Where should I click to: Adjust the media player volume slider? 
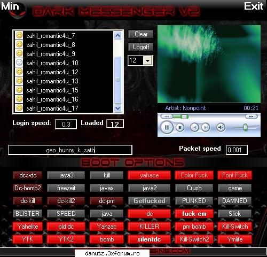245,128
